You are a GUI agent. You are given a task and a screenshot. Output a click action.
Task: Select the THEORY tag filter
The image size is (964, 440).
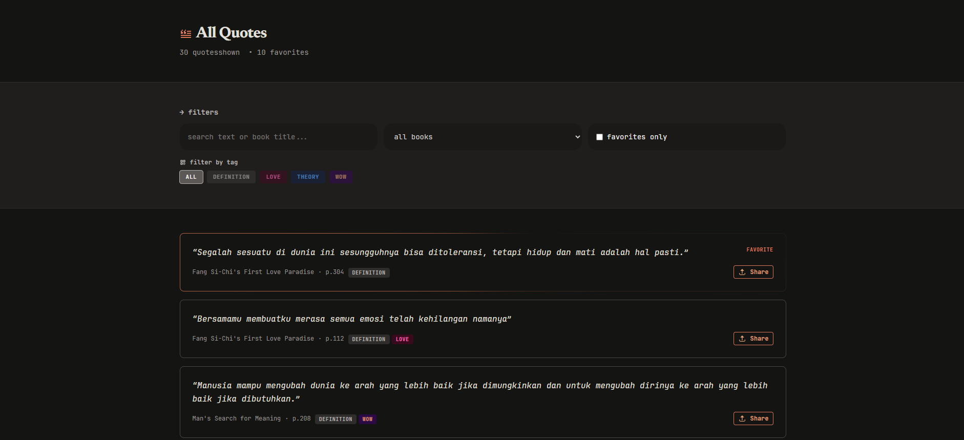pyautogui.click(x=308, y=177)
